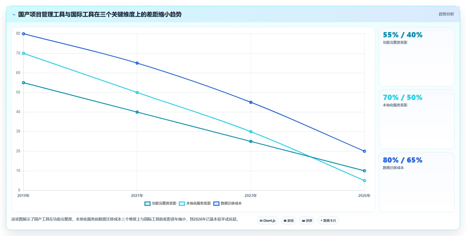Click the 2023年 本地化服务差距 point at 30
This screenshot has height=236, width=466.
point(251,132)
